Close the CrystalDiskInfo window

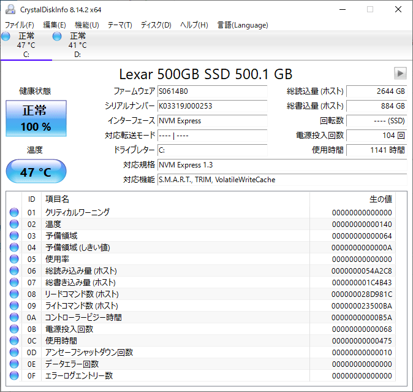tap(398, 9)
